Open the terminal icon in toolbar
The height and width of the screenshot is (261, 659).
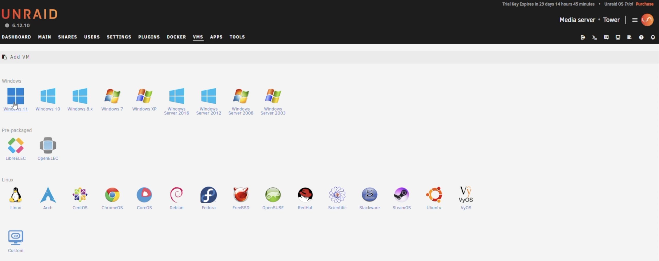click(595, 37)
